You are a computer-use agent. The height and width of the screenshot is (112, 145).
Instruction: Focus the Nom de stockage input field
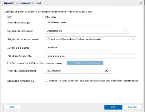(78, 22)
